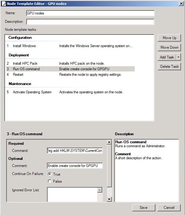185x215 pixels.
Task: Click the Comment input field
Action: coord(75,166)
